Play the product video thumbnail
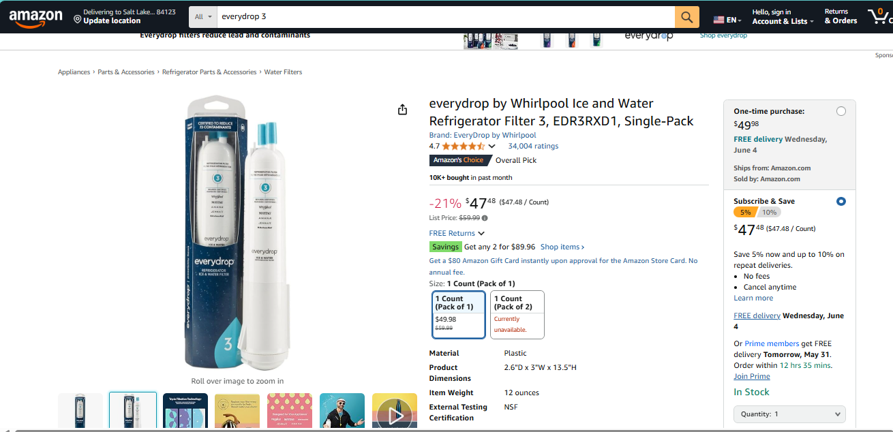The image size is (893, 432). coord(394,412)
